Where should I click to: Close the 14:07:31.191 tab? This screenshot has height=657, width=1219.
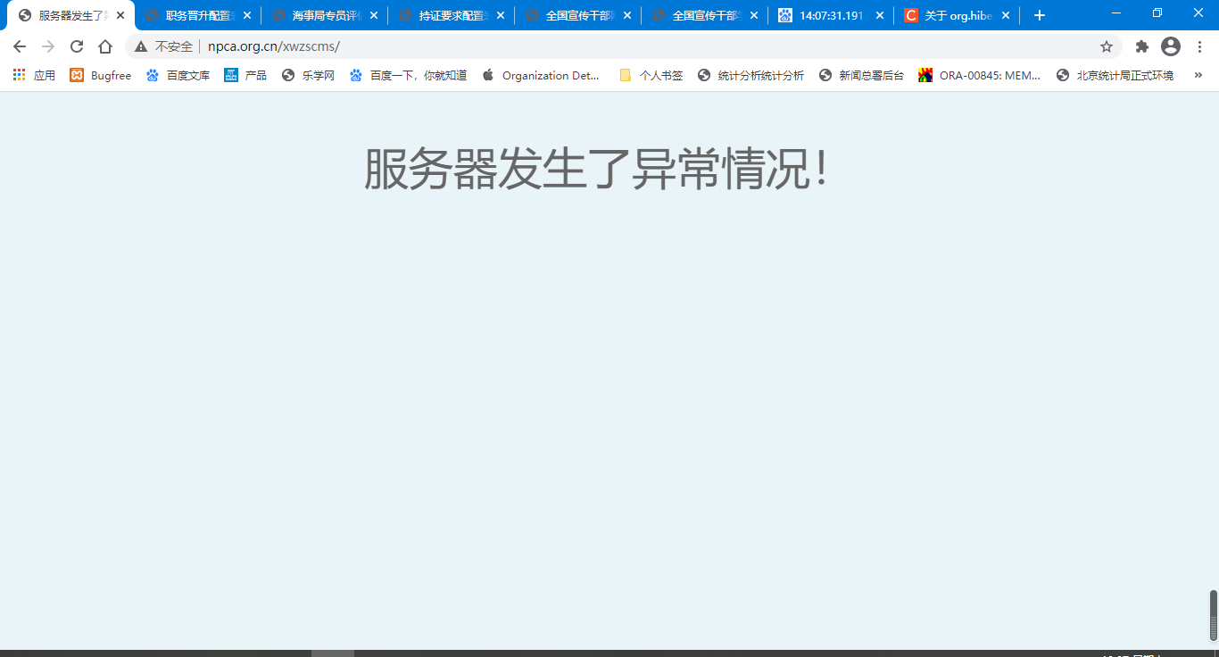click(880, 15)
